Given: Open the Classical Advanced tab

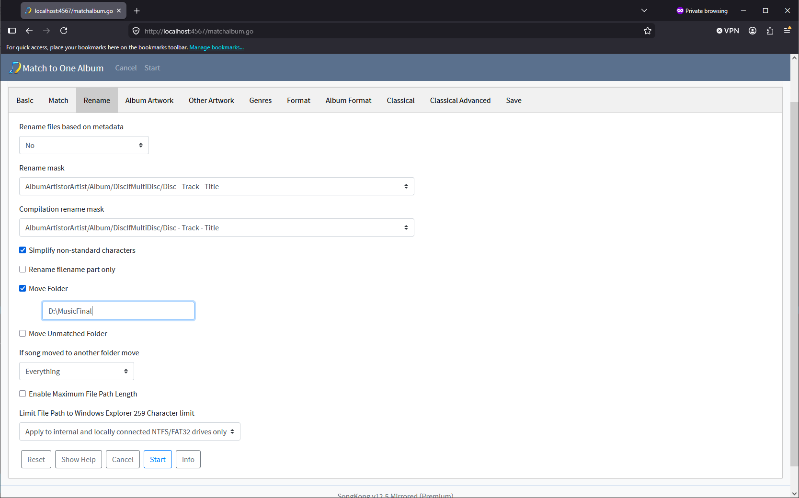Looking at the screenshot, I should [x=460, y=100].
